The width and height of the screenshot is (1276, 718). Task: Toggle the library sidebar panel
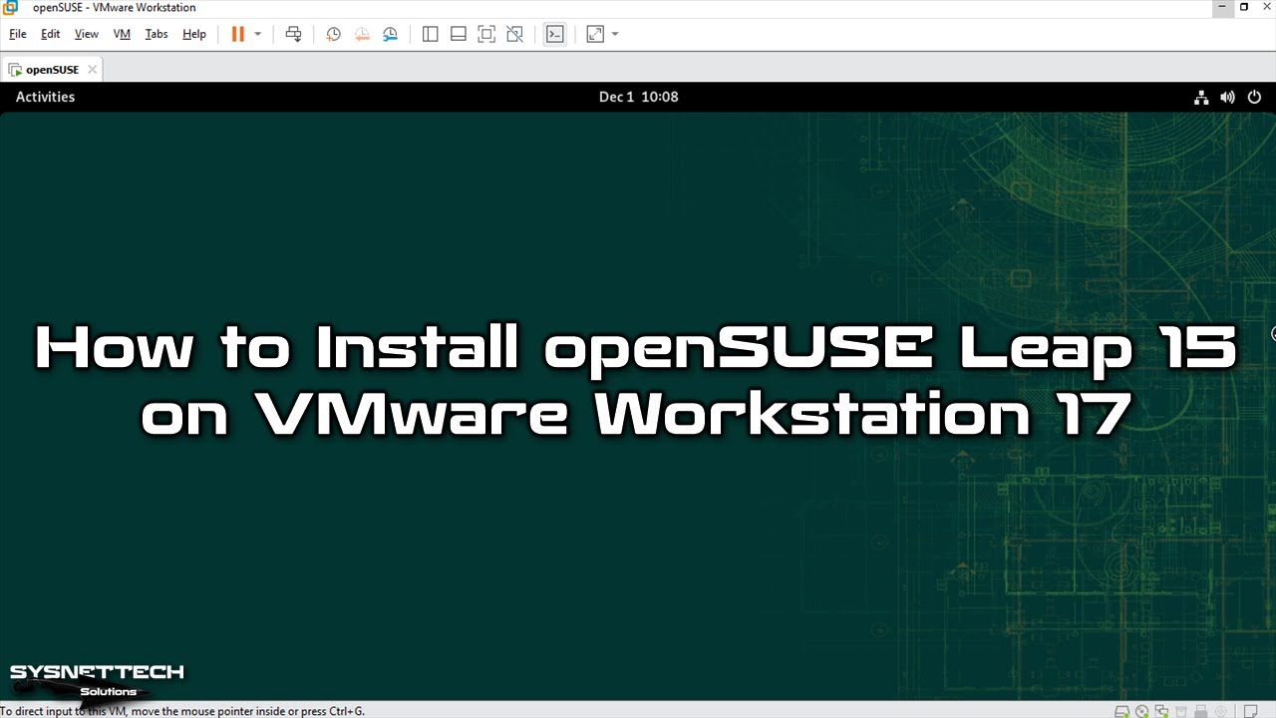click(431, 34)
